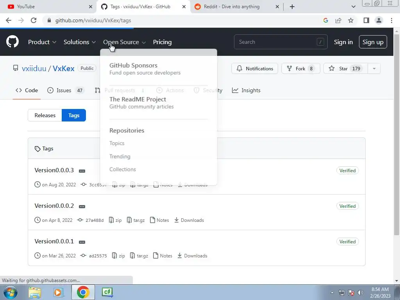Download zip for Version0.0.0.1

point(119,255)
